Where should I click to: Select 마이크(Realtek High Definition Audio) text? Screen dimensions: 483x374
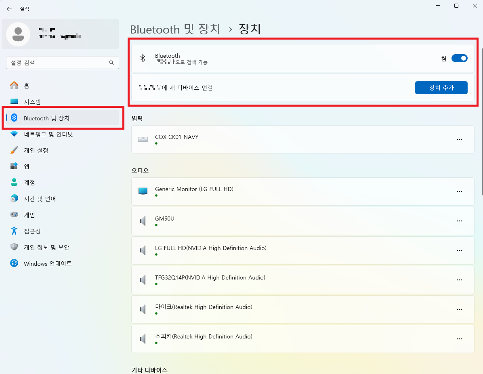[x=204, y=307]
